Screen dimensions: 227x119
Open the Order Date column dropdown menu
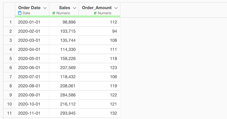point(45,8)
